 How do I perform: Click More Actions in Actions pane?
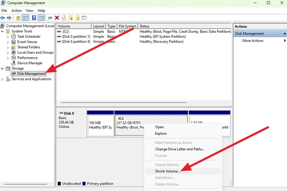pyautogui.click(x=253, y=40)
